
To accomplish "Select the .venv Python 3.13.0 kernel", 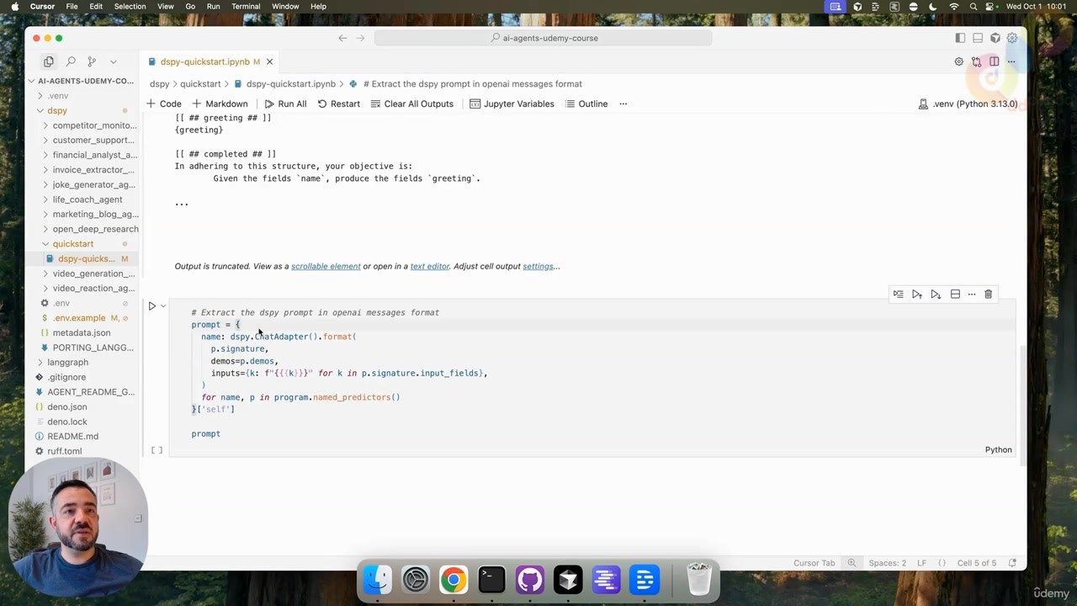I will click(x=968, y=104).
